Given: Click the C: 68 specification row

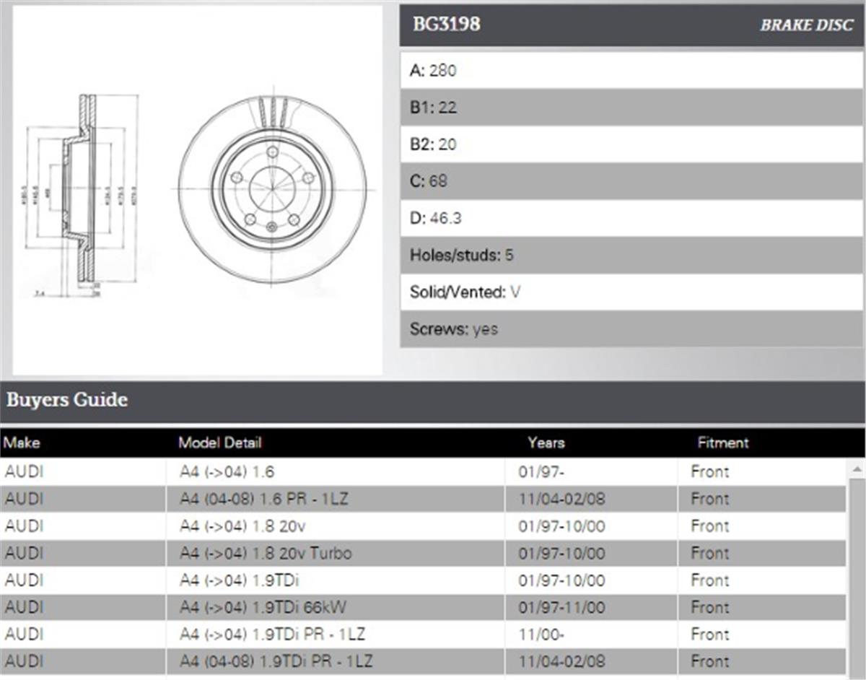Looking at the screenshot, I should click(x=631, y=181).
